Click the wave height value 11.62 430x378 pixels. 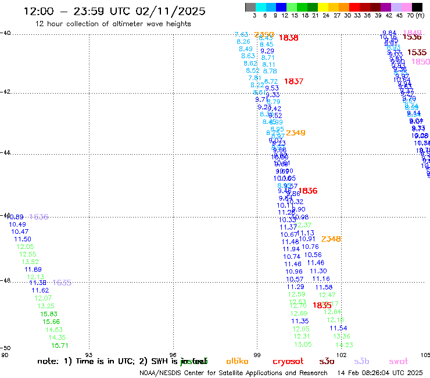pyautogui.click(x=40, y=290)
